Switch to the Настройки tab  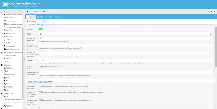[31, 17]
